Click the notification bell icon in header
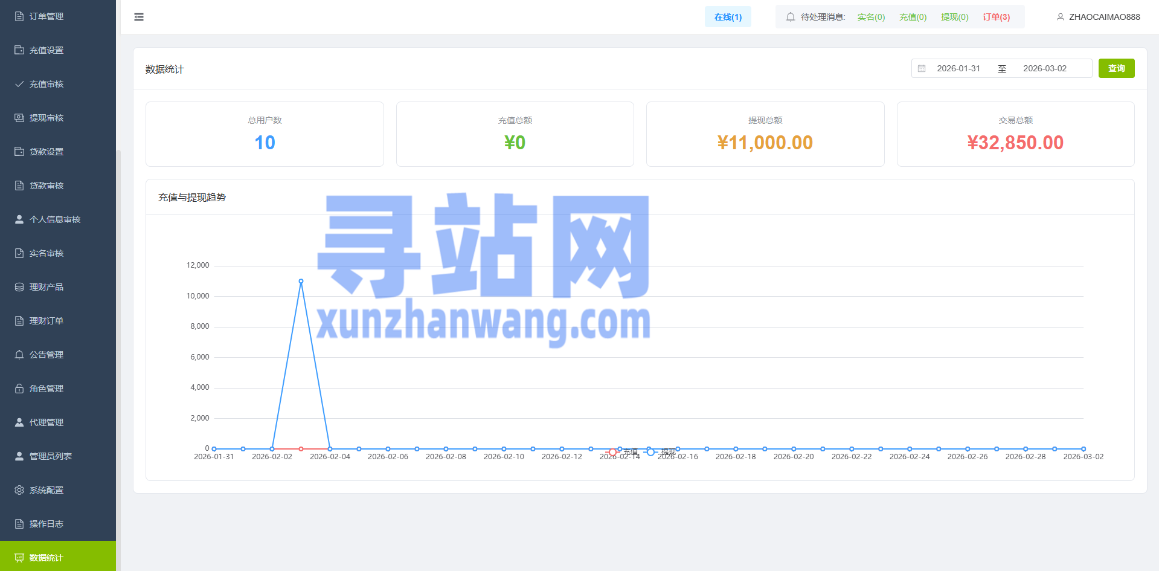Viewport: 1159px width, 571px height. pyautogui.click(x=790, y=17)
